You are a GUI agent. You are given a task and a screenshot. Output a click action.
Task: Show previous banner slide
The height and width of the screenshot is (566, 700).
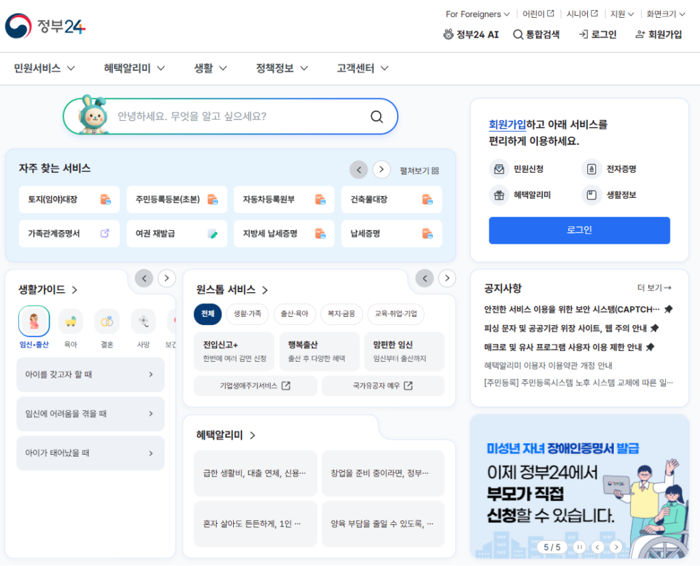point(597,547)
